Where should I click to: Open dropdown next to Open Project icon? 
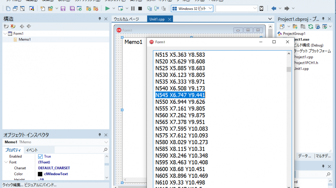[57, 9]
